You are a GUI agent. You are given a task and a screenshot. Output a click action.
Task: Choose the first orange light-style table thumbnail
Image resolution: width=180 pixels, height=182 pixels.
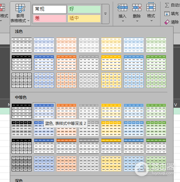66,45
